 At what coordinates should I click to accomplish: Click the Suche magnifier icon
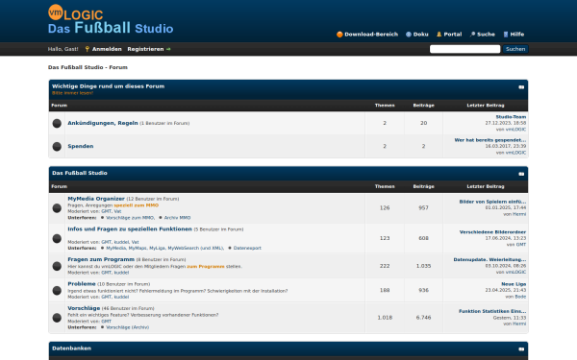click(472, 35)
